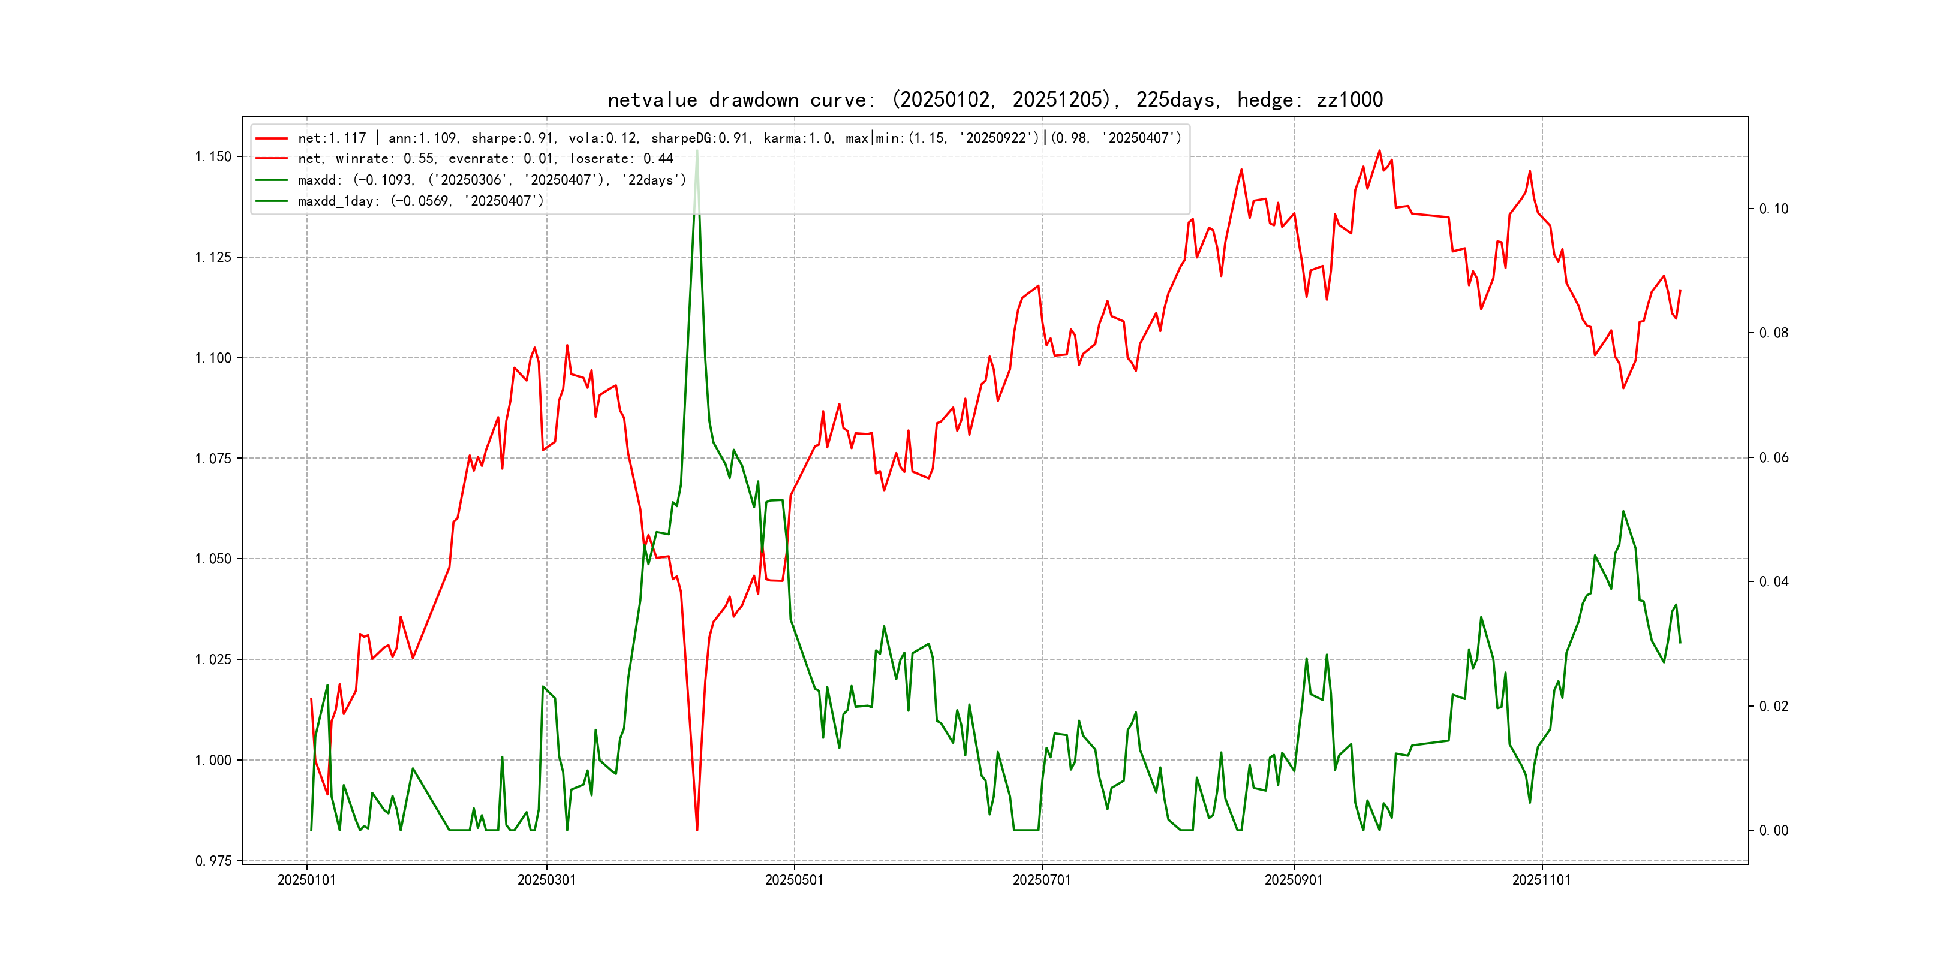Click left y-axis label 1.150
1943x971 pixels.
tap(213, 157)
